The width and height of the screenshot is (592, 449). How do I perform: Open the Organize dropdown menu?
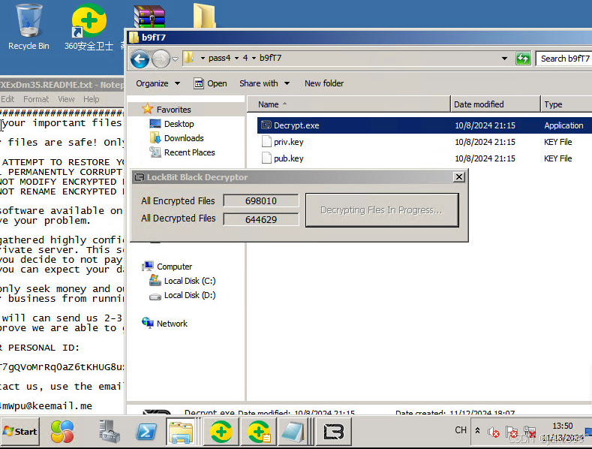point(158,83)
